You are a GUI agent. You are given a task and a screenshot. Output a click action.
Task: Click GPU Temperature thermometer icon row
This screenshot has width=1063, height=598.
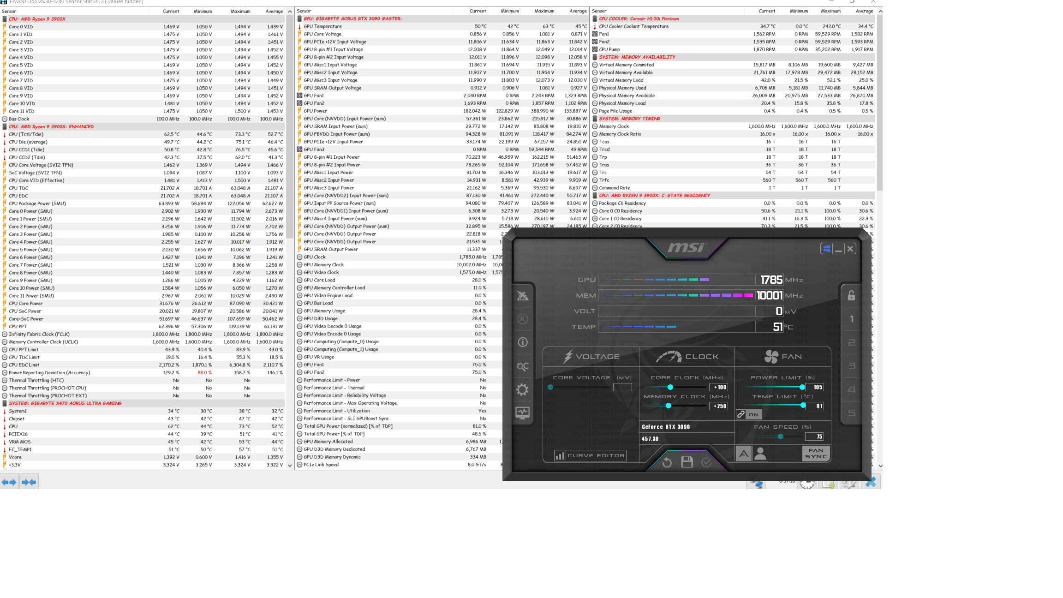299,26
